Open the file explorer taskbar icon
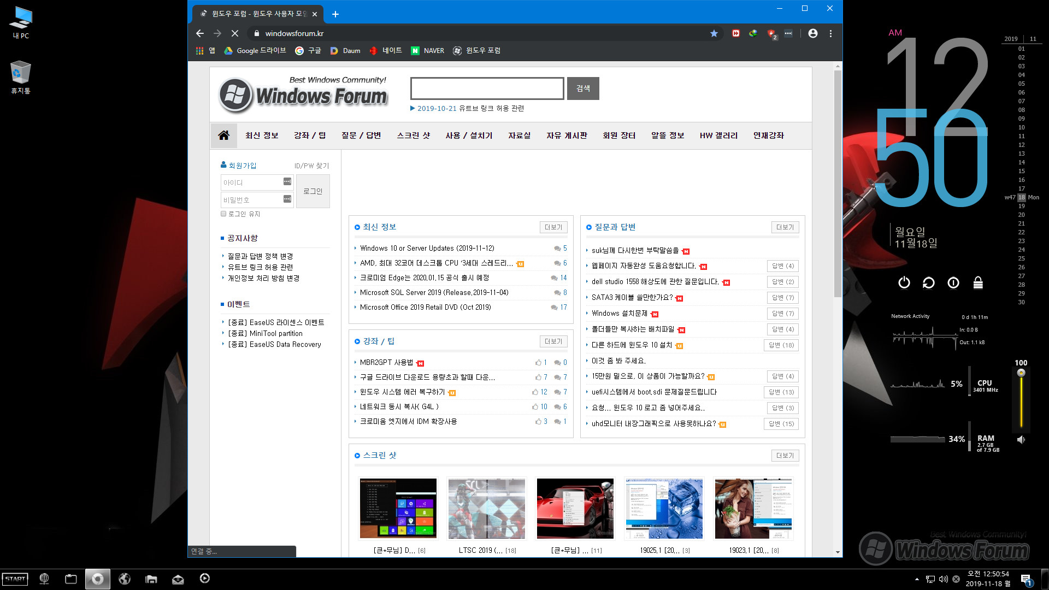Viewport: 1049px width, 590px height. 151,579
